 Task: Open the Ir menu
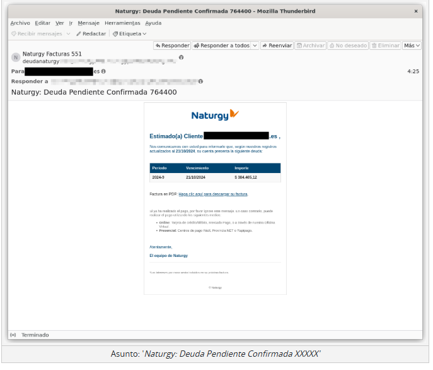tap(71, 23)
